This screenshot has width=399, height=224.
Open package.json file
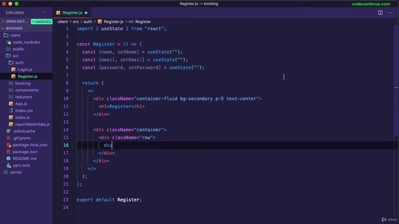coord(25,152)
